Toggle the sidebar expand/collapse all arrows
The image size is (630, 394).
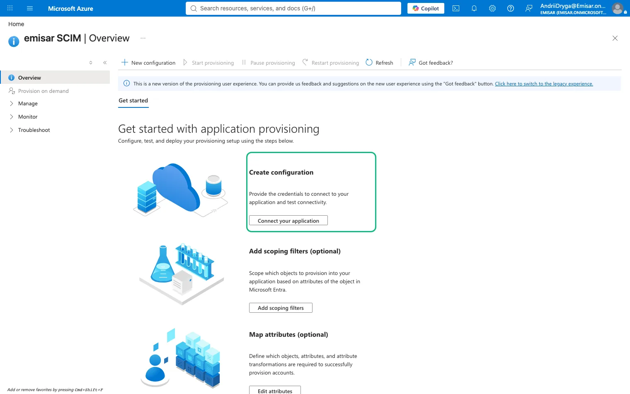click(91, 63)
